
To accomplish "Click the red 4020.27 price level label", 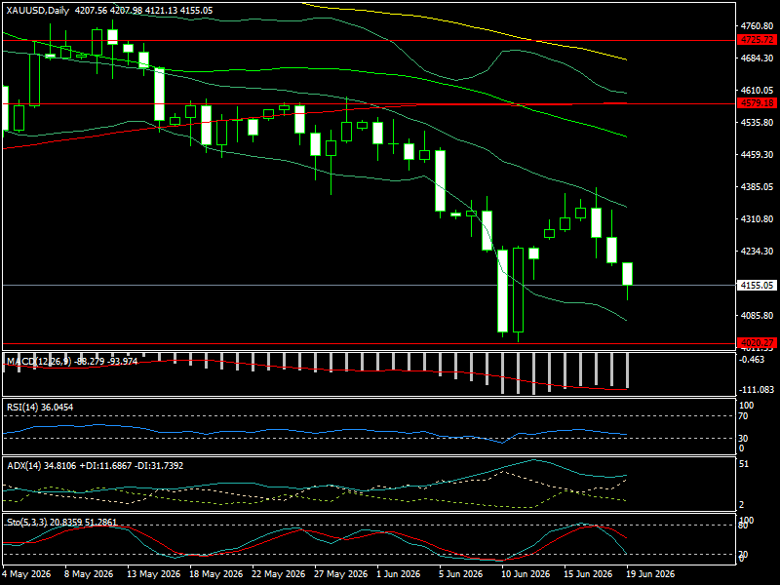I will (x=757, y=343).
